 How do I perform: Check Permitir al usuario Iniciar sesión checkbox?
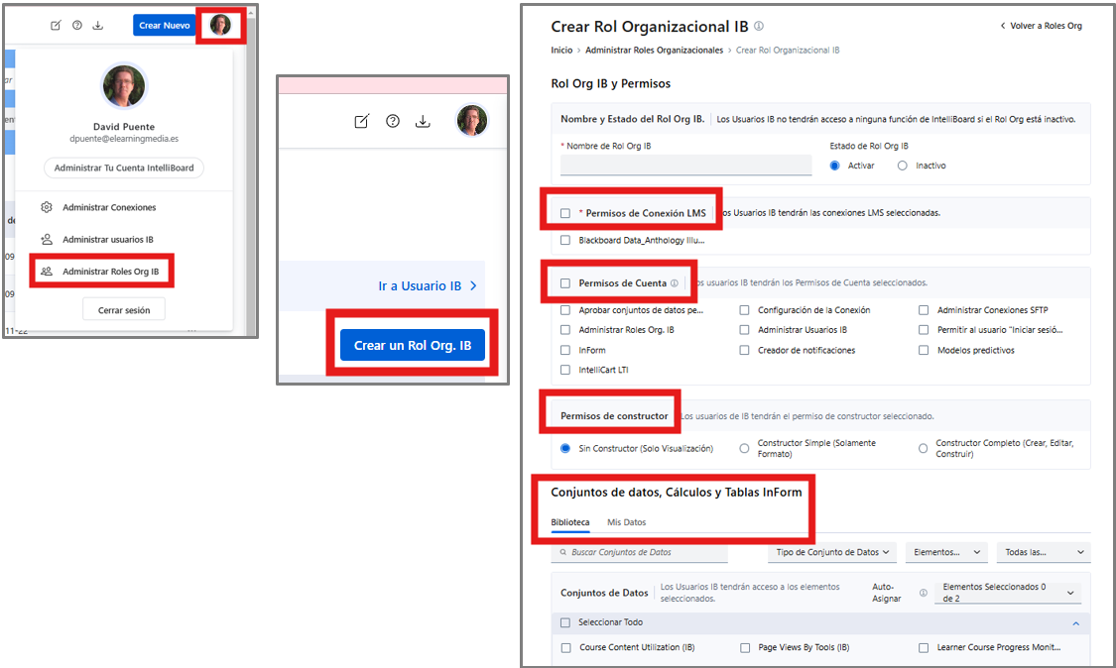(924, 330)
